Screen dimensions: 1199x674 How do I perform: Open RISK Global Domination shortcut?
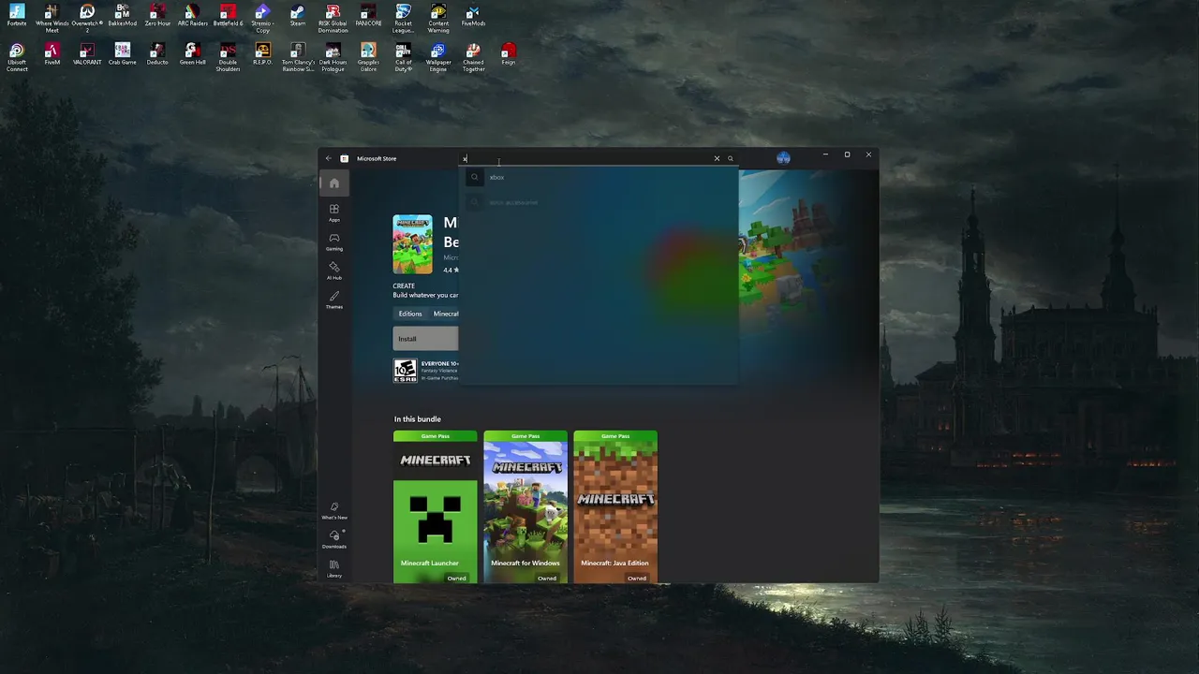tap(333, 19)
